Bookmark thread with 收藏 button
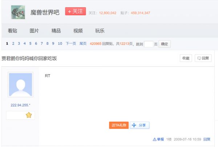The image size is (218, 147). tap(186, 58)
